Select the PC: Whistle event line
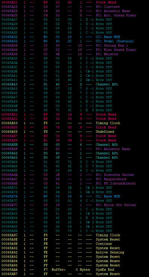Screen dimensions: 149x277 coord(60,54)
